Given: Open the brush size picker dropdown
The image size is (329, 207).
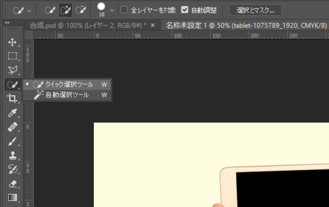Looking at the screenshot, I should point(112,10).
